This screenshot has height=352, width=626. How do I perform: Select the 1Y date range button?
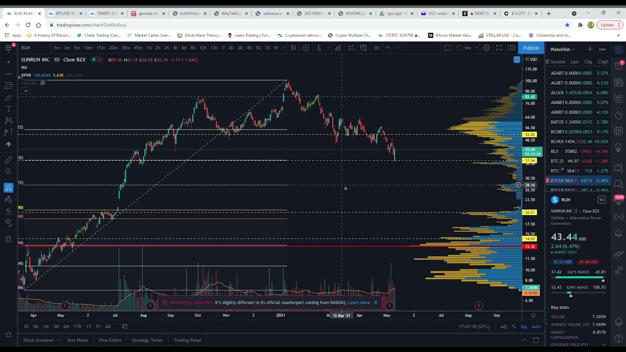click(89, 327)
